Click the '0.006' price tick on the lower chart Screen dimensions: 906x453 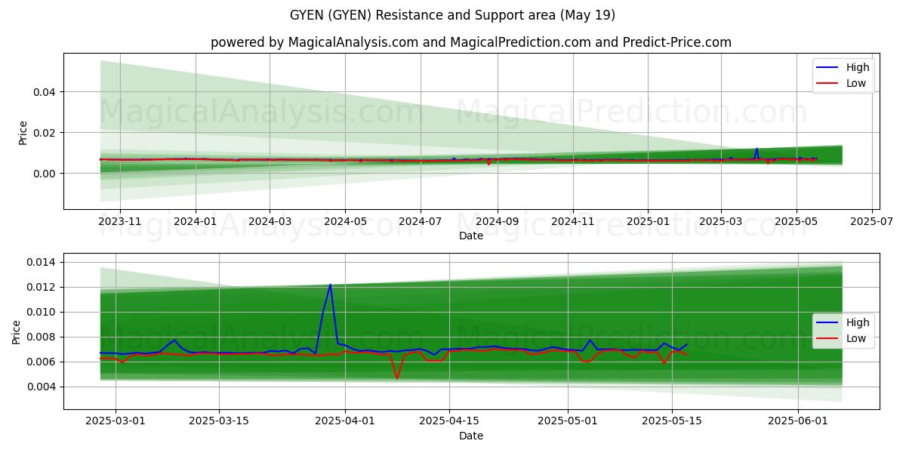[x=43, y=362]
